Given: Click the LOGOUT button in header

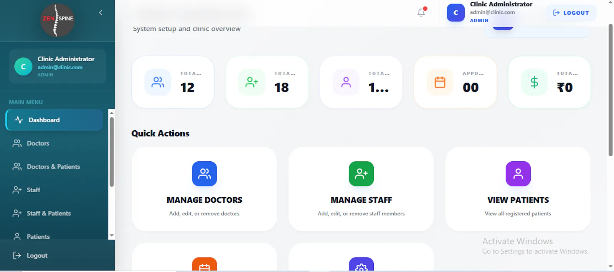Looking at the screenshot, I should tap(571, 13).
